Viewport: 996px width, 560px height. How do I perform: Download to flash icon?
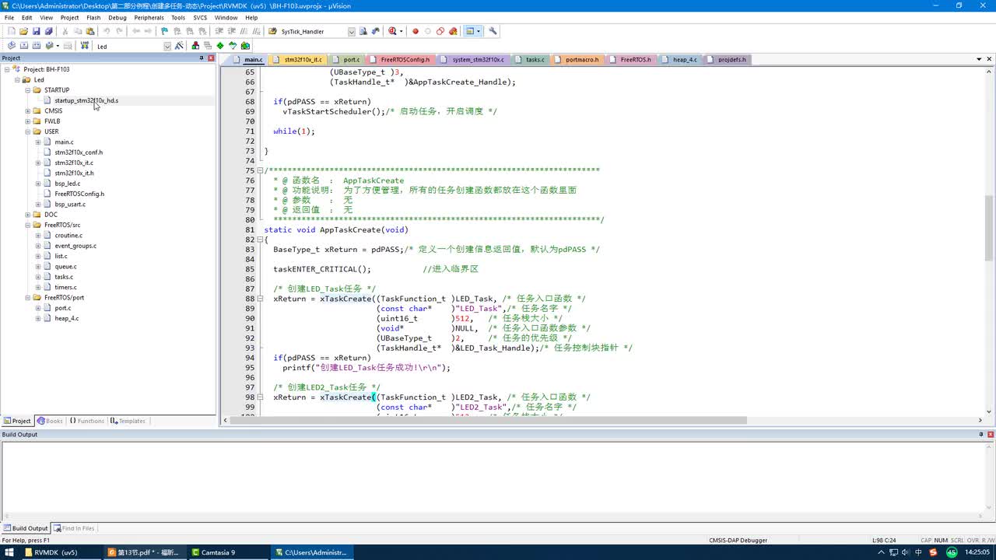[84, 46]
